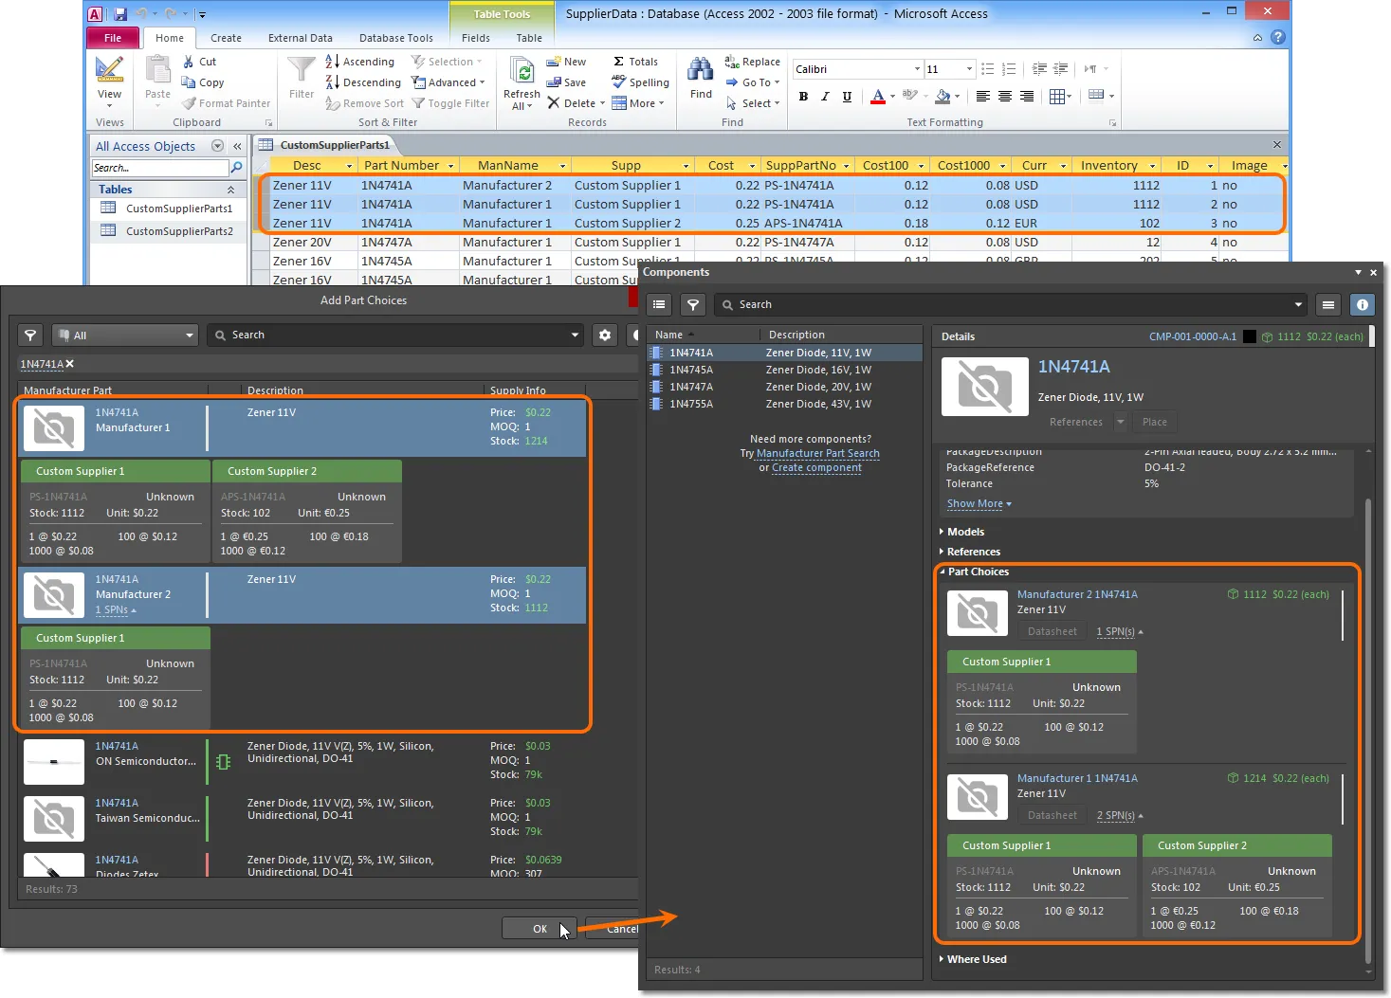The image size is (1391, 998).
Task: Click the Paste icon in Clipboard group
Action: [157, 70]
